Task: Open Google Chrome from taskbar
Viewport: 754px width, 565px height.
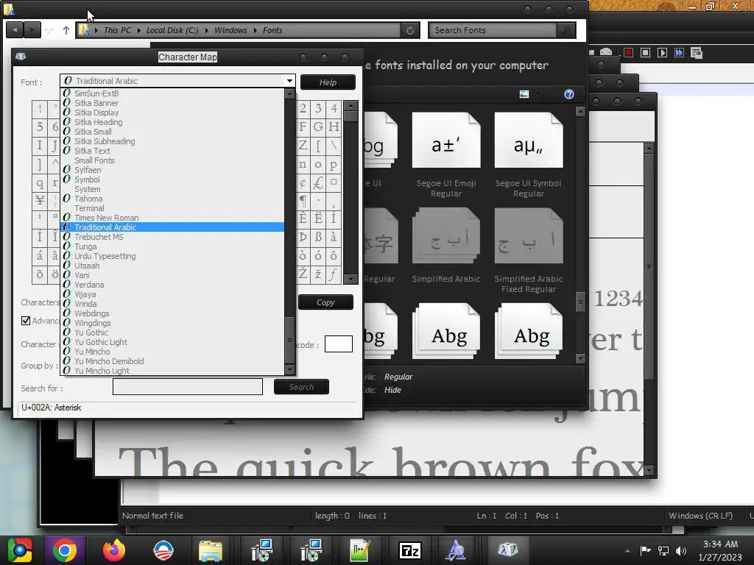Action: click(65, 550)
